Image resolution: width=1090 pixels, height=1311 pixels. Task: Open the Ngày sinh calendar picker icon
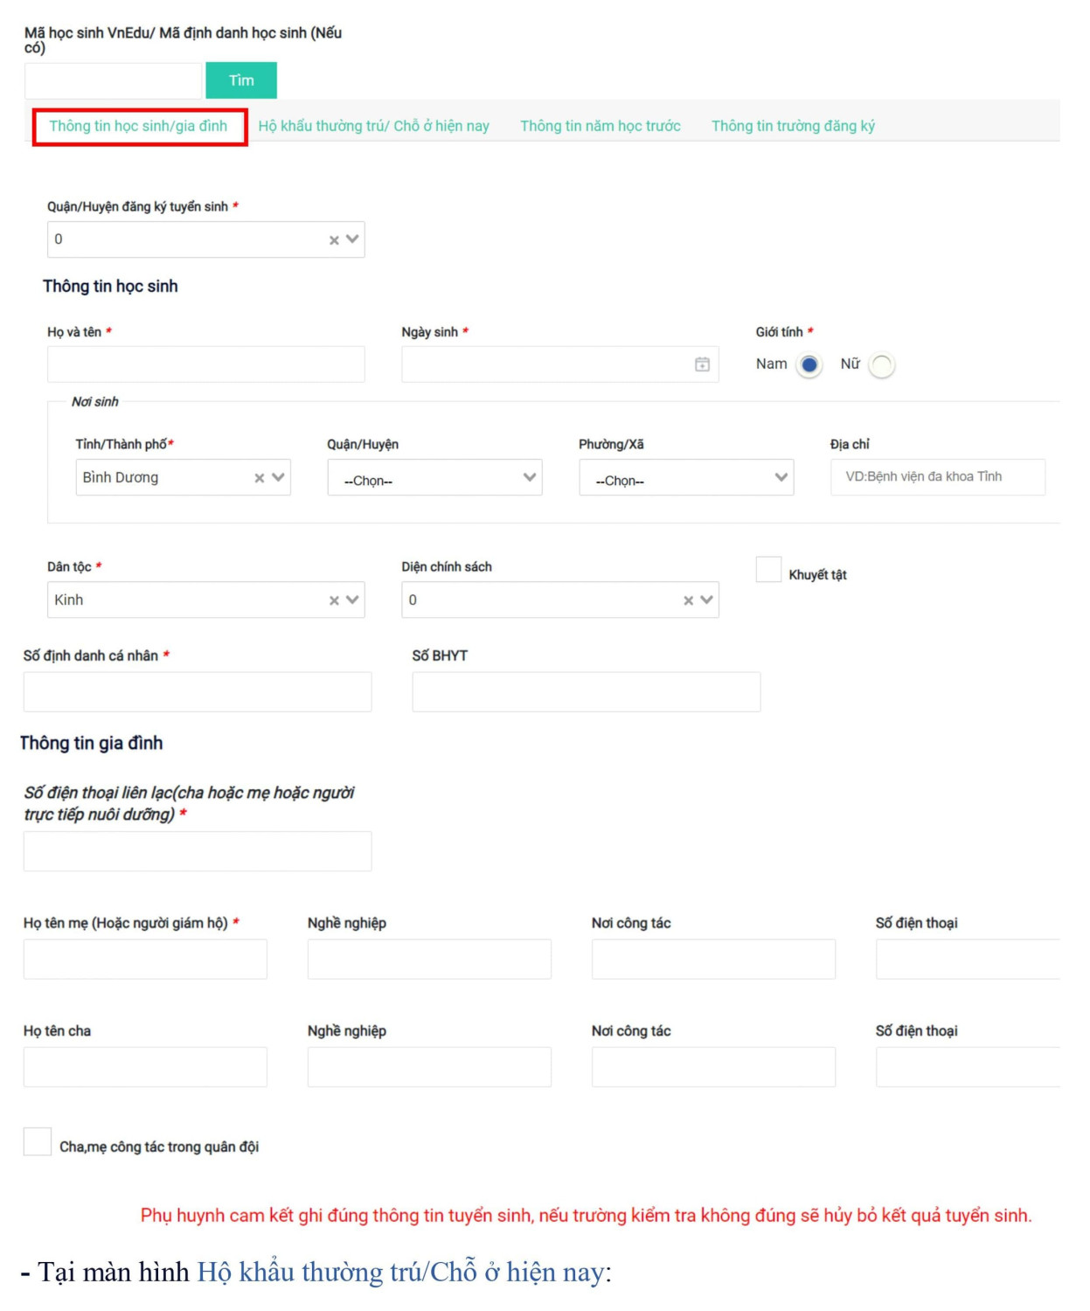(x=702, y=364)
